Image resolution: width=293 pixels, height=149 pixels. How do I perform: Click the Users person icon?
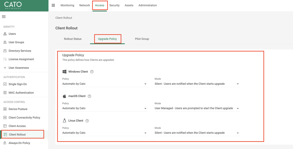click(x=5, y=34)
